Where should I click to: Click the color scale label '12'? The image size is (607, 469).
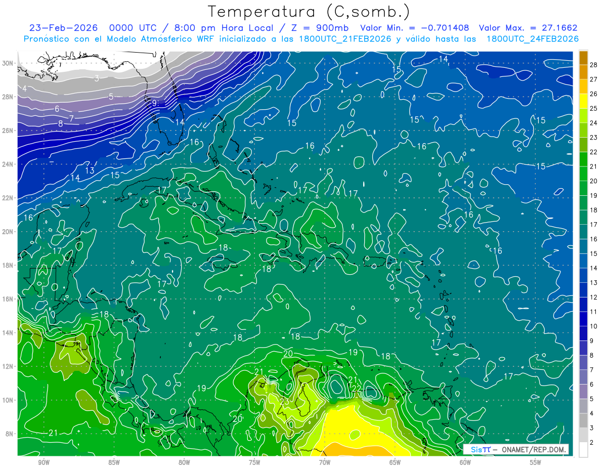coord(594,297)
